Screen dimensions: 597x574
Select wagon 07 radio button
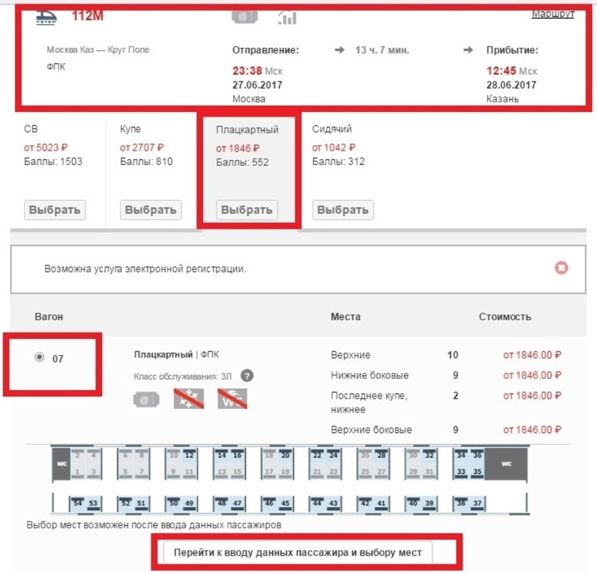click(x=39, y=357)
